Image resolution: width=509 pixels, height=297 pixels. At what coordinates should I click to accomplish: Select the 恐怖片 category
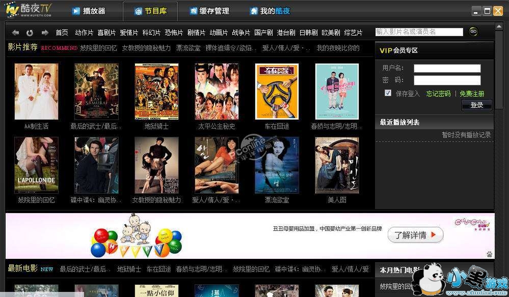coord(174,33)
